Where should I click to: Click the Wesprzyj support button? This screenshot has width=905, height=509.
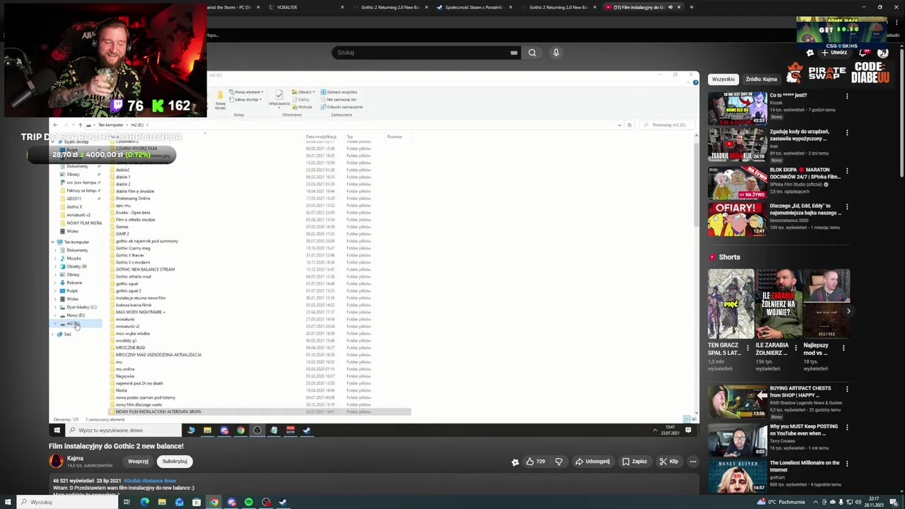point(138,462)
